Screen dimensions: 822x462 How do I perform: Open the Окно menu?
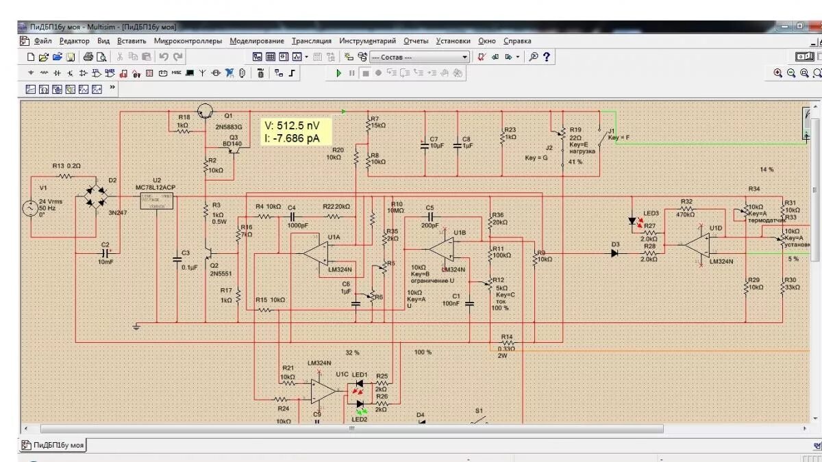pyautogui.click(x=487, y=41)
